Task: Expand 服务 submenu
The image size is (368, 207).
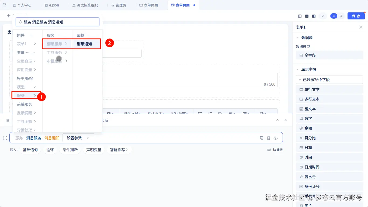Action: 26,96
